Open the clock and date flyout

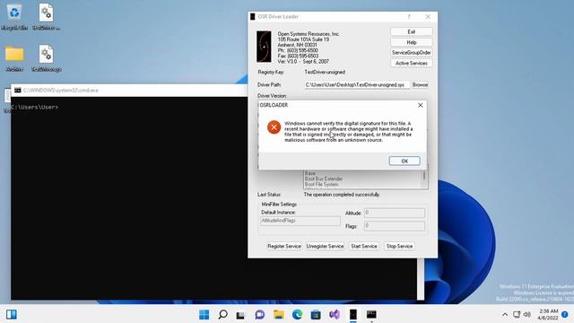click(548, 314)
